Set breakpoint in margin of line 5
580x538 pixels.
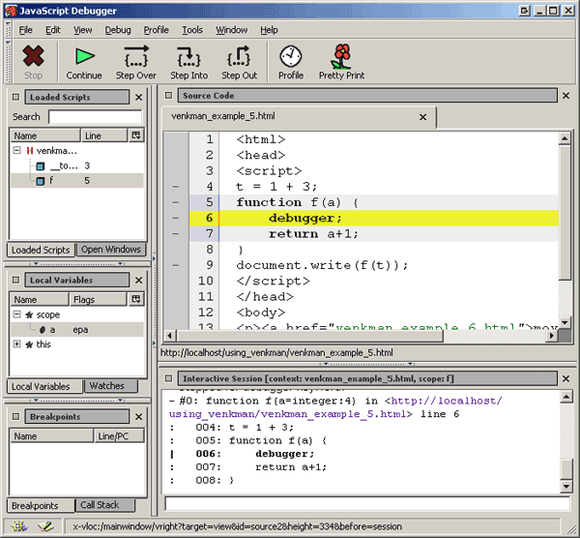coord(176,202)
